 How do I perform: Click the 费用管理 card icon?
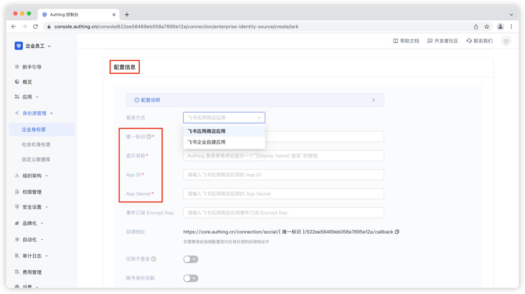coord(17,272)
